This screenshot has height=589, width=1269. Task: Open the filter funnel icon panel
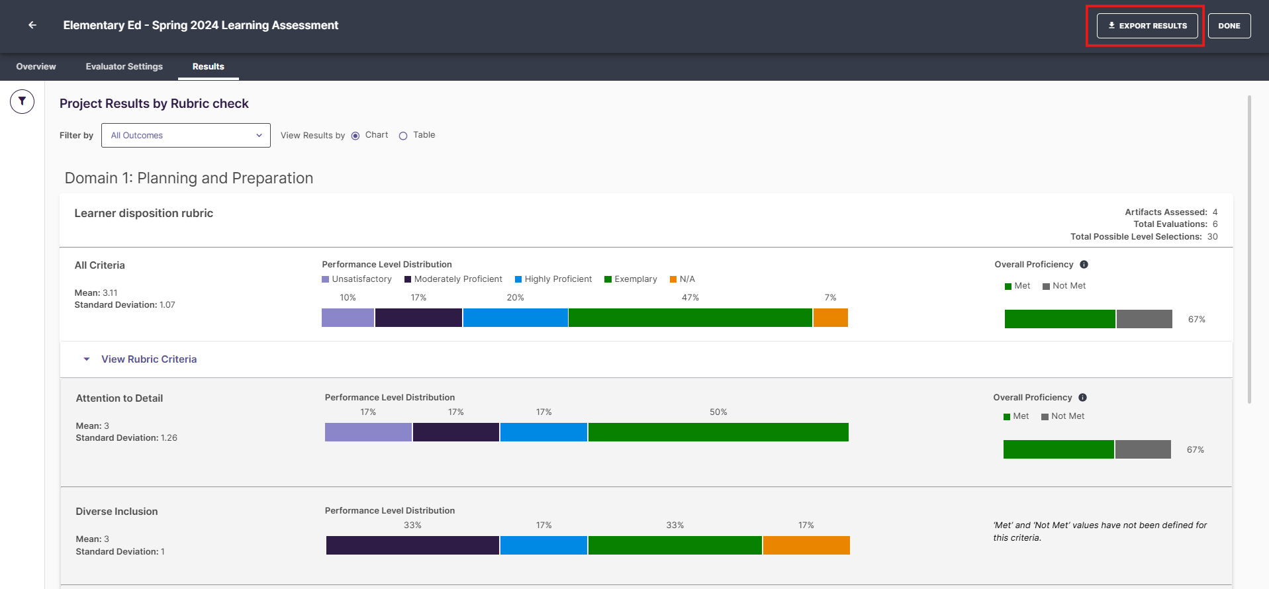(x=22, y=101)
